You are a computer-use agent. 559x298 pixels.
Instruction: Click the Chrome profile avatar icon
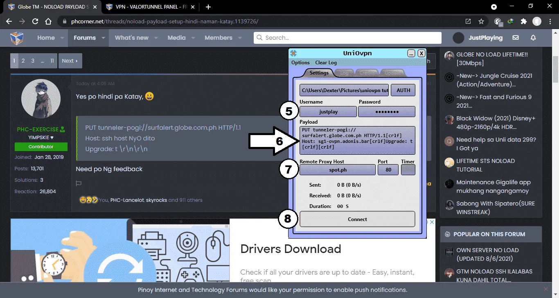click(537, 21)
